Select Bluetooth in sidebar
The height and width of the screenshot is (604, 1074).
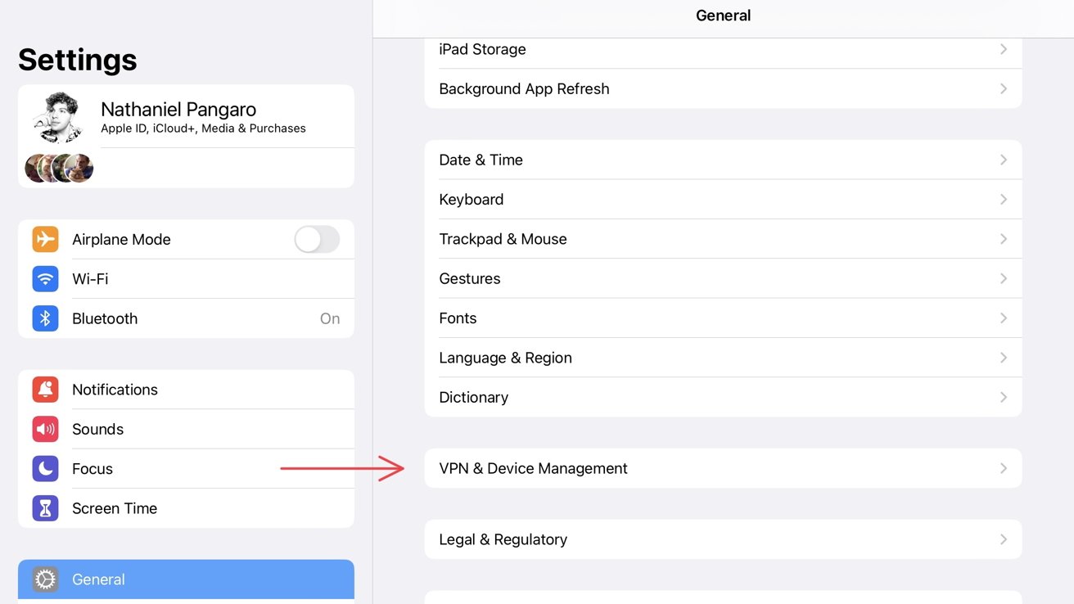click(186, 318)
